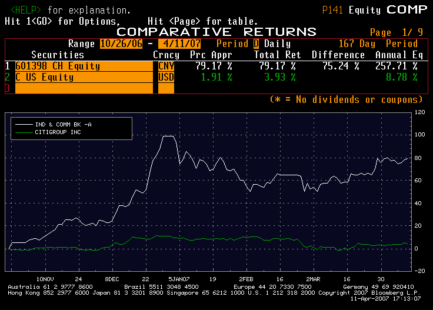433x310 pixels.
Task: Click the 5JAN07 x-axis date label
Action: [x=179, y=279]
